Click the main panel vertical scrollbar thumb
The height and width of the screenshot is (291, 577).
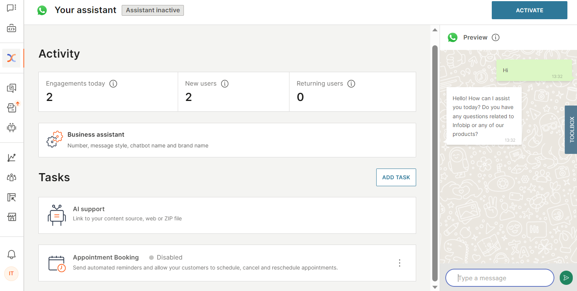[x=435, y=163]
